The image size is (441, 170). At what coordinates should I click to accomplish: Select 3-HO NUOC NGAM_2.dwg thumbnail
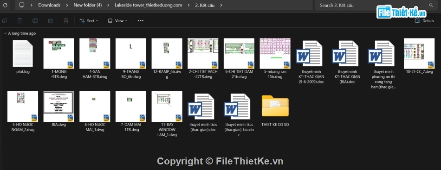tap(23, 107)
